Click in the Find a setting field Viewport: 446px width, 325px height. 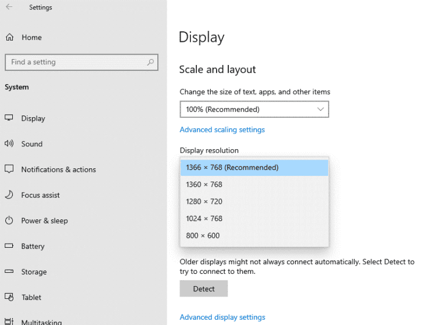pyautogui.click(x=75, y=62)
